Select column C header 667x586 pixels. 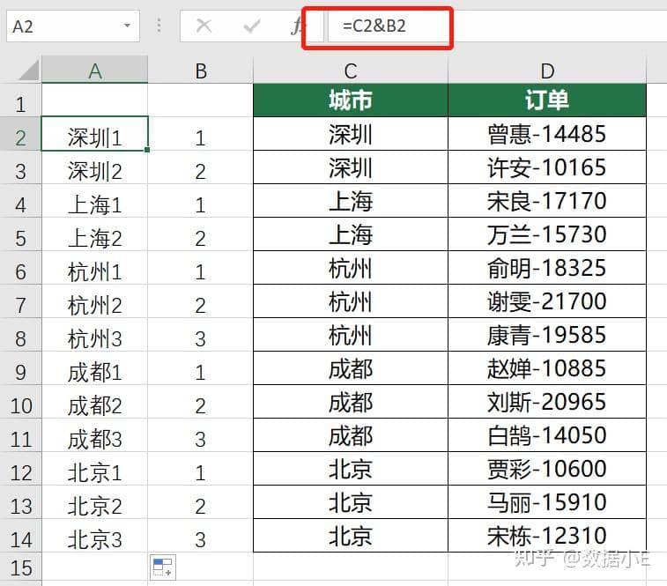coord(350,71)
